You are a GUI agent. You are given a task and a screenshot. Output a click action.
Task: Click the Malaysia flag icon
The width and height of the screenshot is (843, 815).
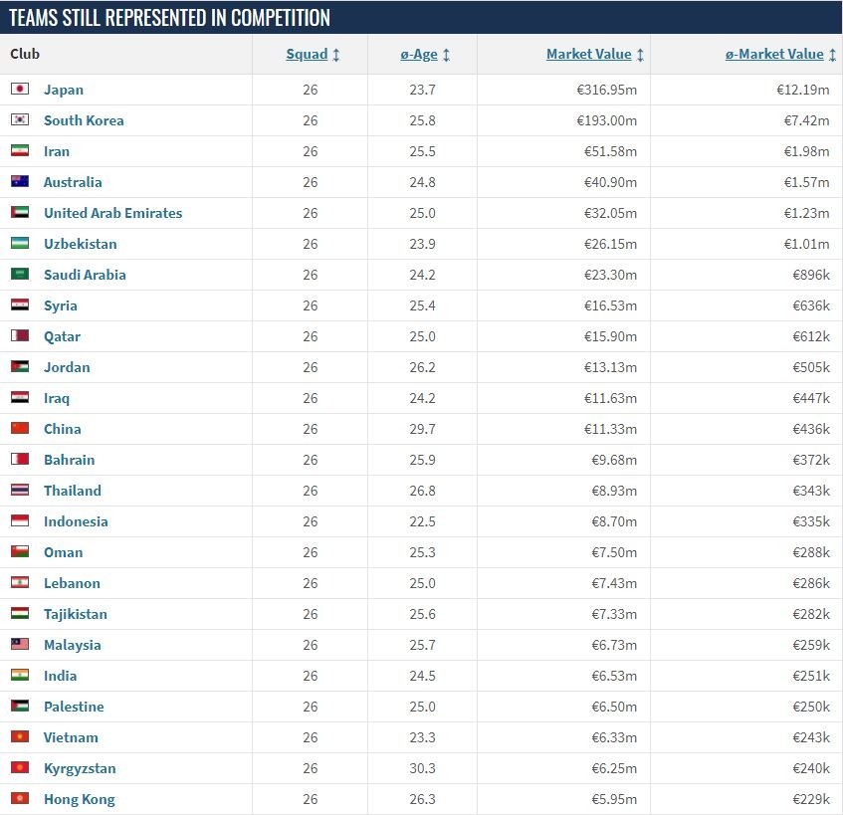click(20, 644)
